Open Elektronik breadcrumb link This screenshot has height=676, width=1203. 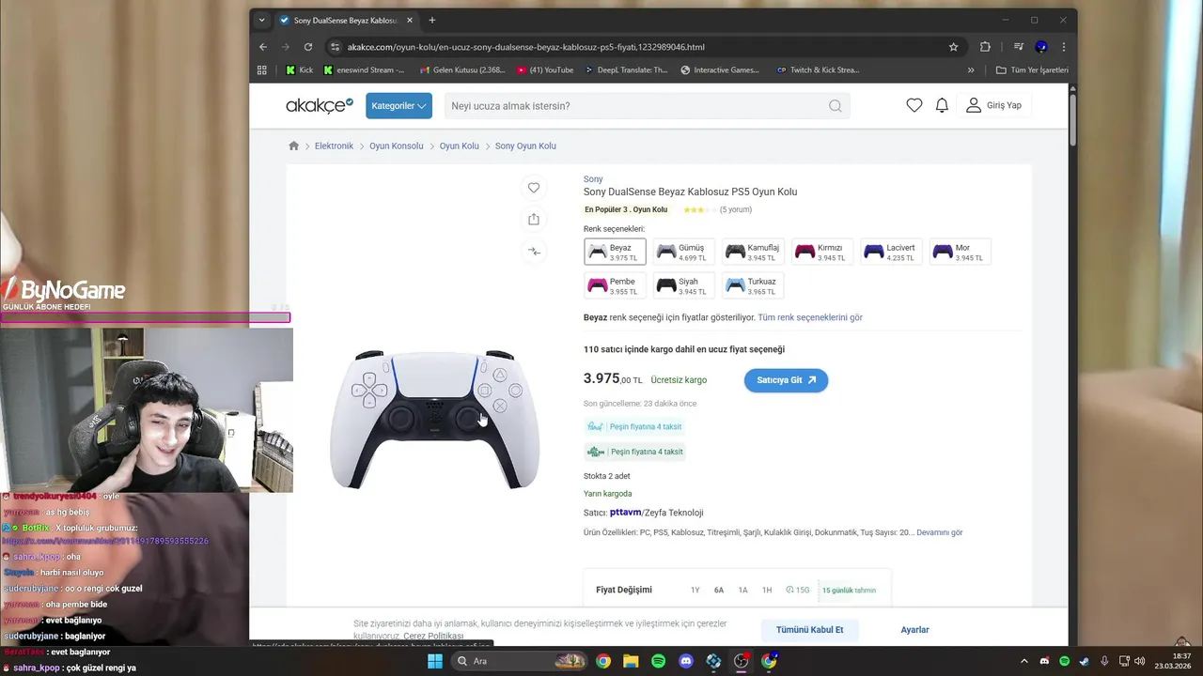coord(334,146)
